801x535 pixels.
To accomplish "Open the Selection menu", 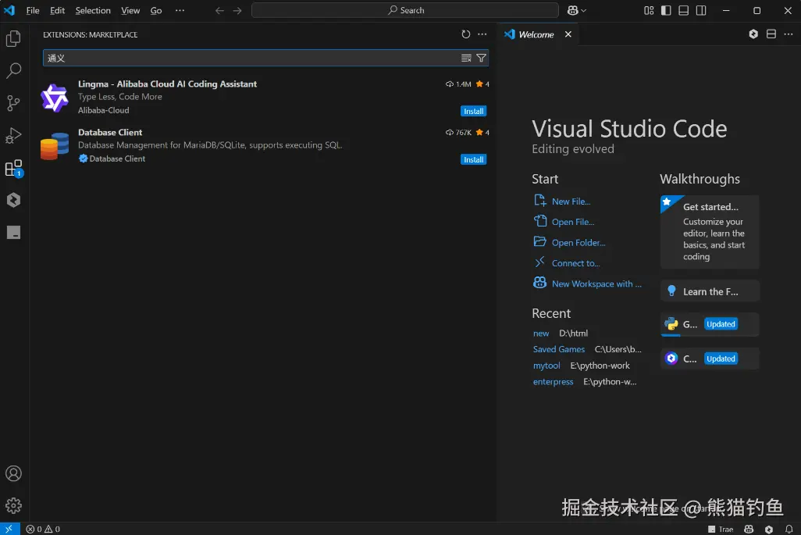I will tap(93, 11).
